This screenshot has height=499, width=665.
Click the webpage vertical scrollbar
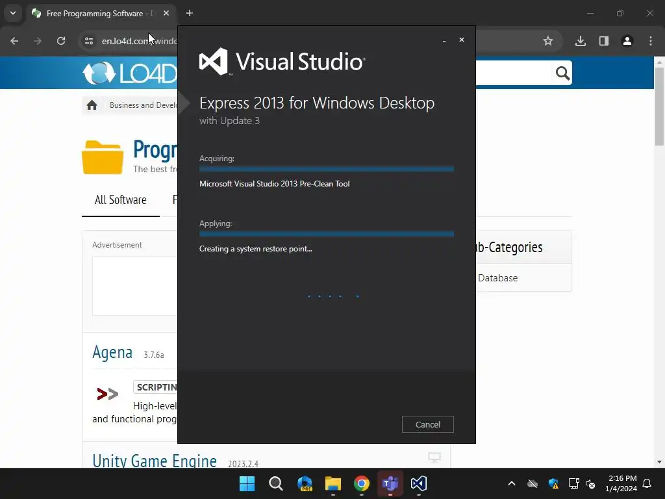click(659, 106)
